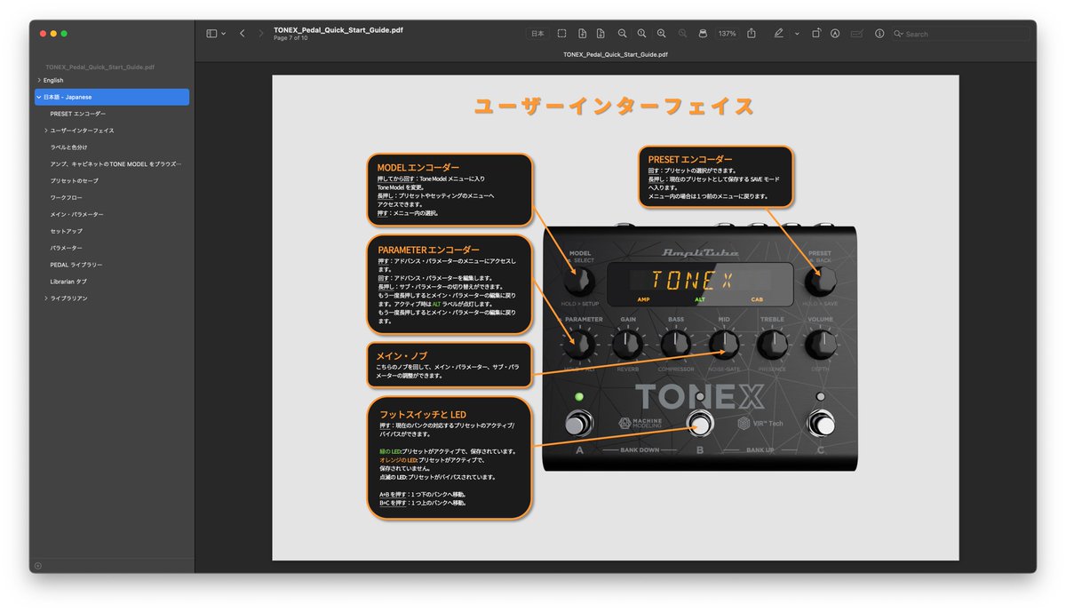Click the MODEL エンコーダー callout heading

coord(418,167)
